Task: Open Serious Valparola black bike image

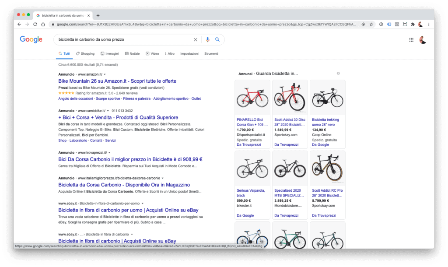Action: (x=252, y=169)
